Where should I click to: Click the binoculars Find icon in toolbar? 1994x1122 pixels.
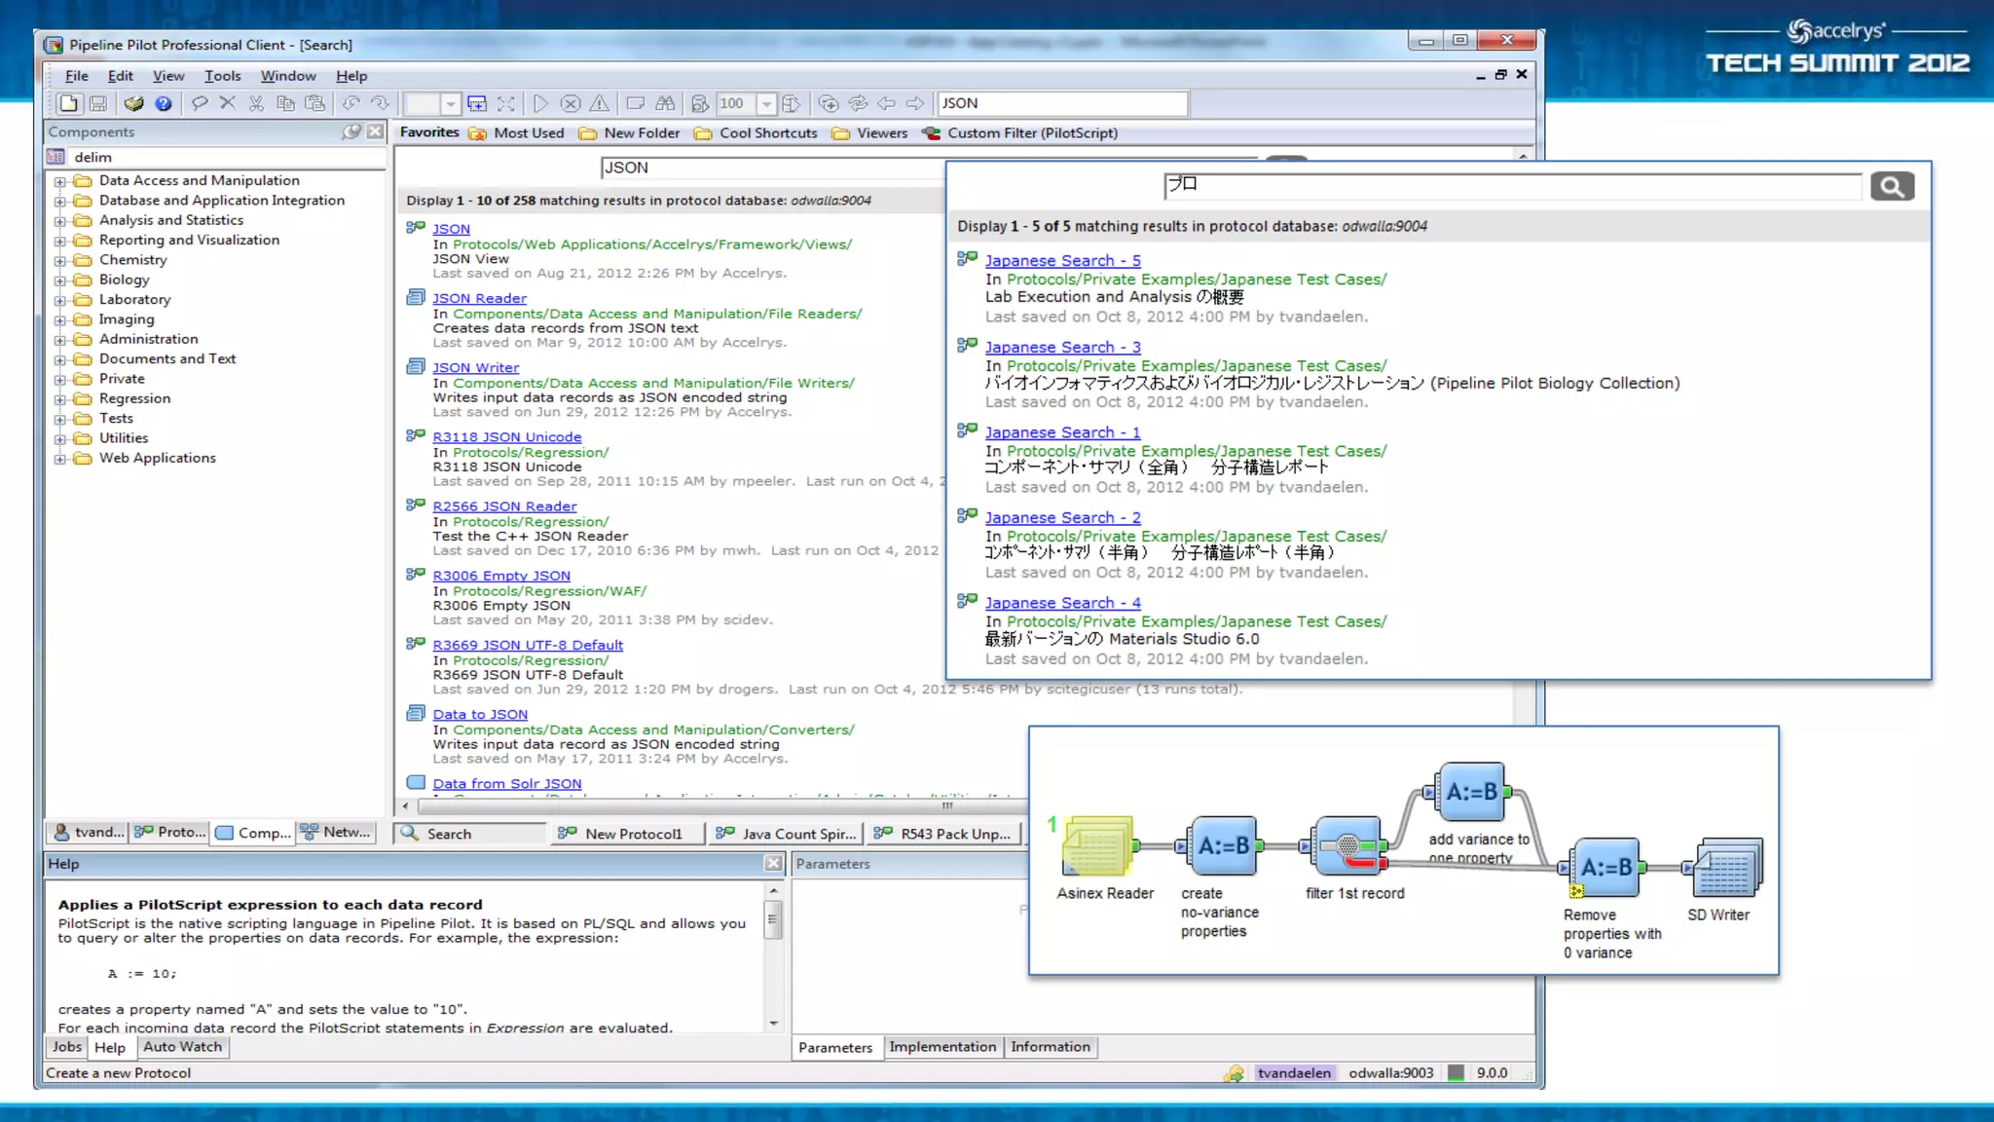665,103
